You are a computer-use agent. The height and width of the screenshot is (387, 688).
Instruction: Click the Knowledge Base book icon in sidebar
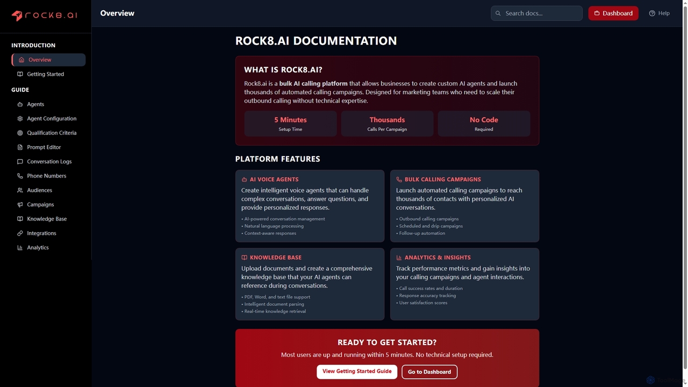pos(20,219)
